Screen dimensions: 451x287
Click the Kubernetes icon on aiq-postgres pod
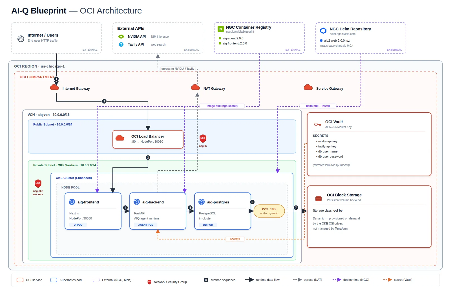[202, 202]
